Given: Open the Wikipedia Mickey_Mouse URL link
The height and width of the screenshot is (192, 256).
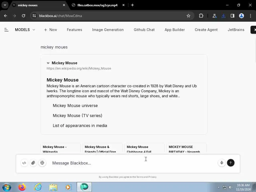Looking at the screenshot, I should 79,68.
